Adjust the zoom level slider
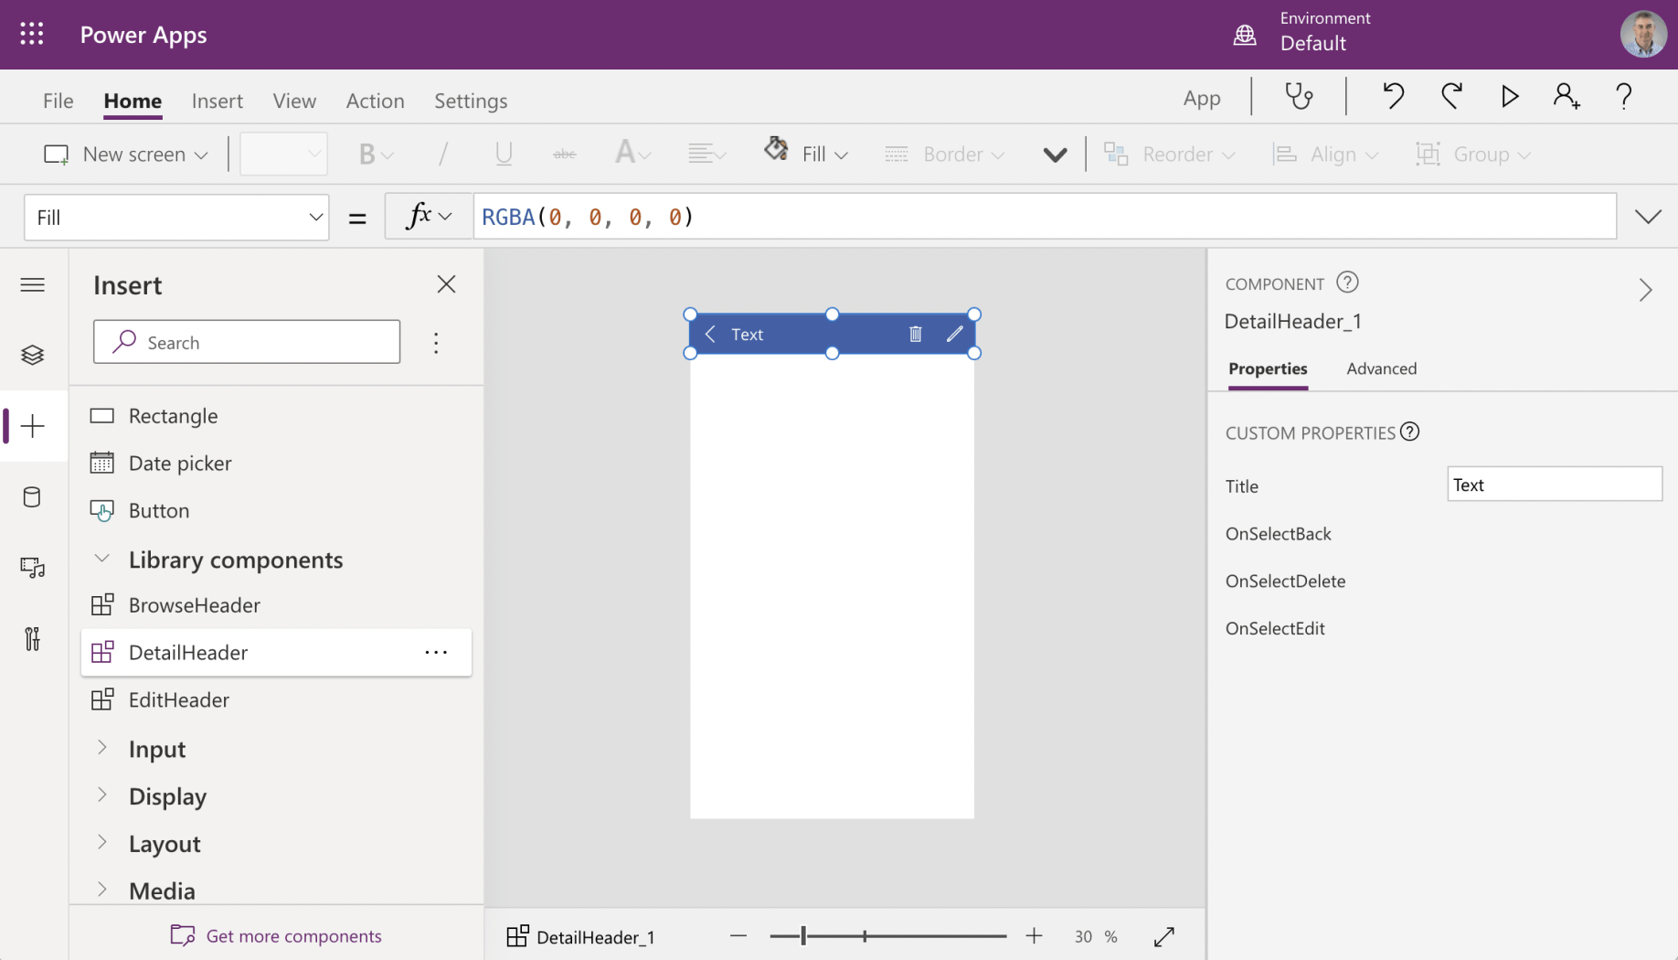Viewport: 1678px width, 960px height. click(x=804, y=935)
